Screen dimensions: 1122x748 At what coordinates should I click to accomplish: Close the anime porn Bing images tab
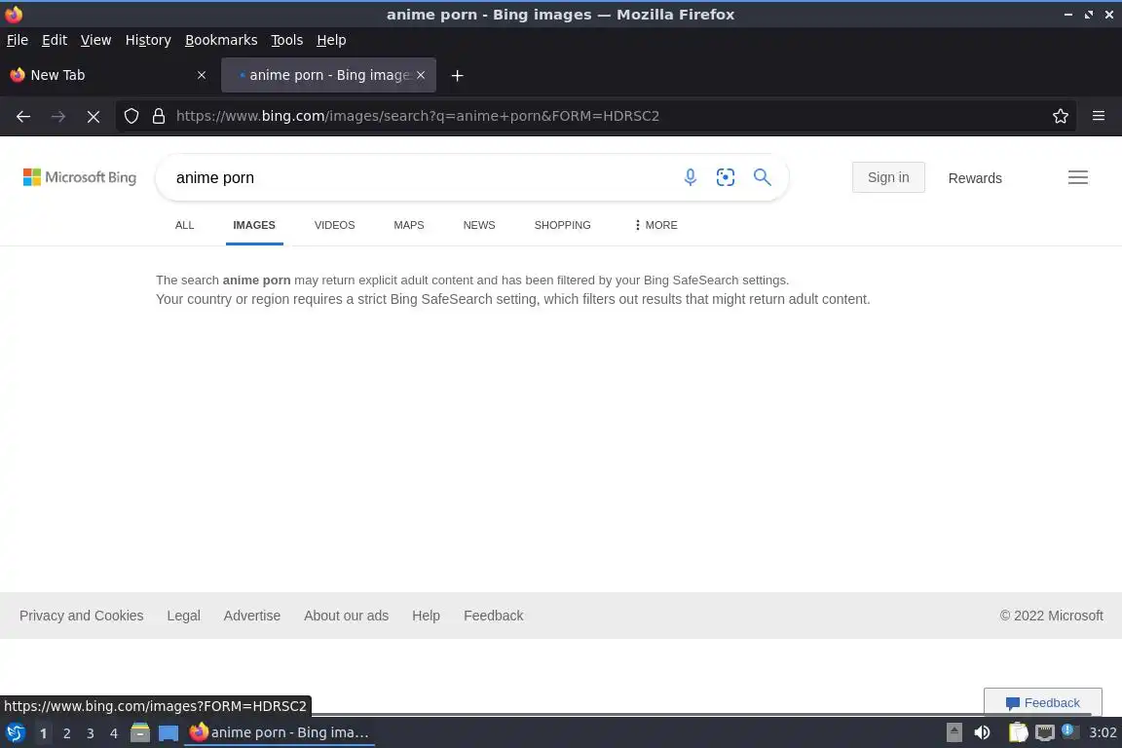[421, 75]
